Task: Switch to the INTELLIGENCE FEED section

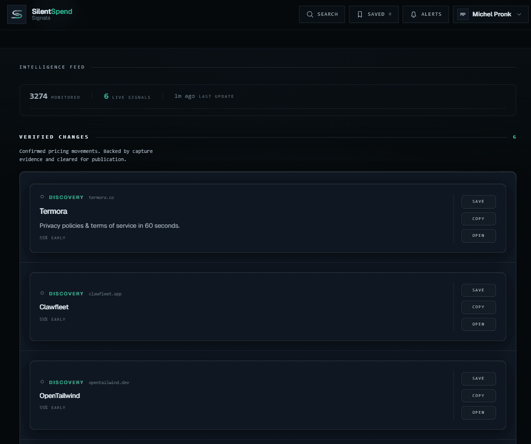Action: point(52,67)
